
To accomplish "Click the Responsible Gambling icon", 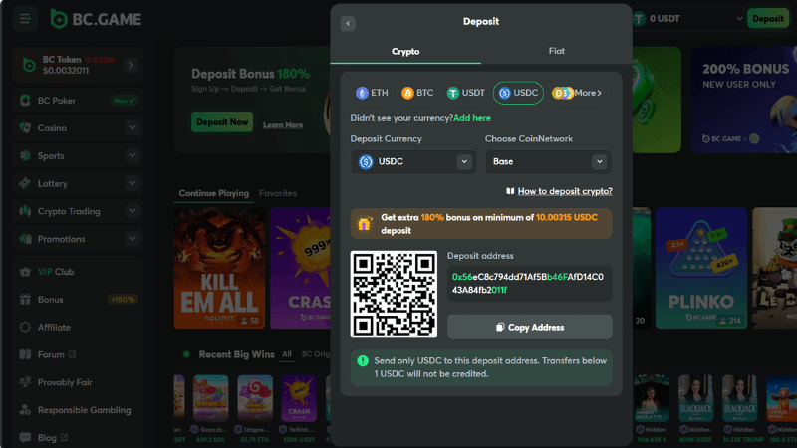I will click(25, 410).
